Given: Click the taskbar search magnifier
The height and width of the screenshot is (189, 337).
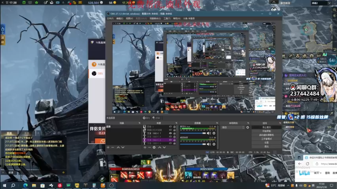Looking at the screenshot, I should coord(13,185).
